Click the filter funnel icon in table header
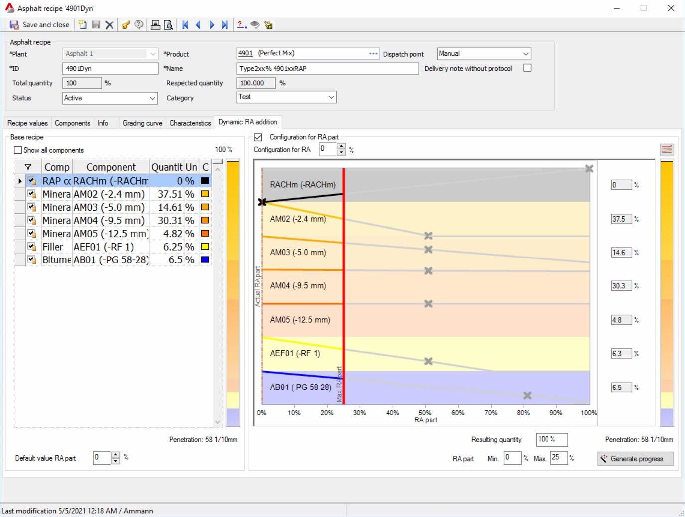685x517 pixels. pyautogui.click(x=28, y=167)
